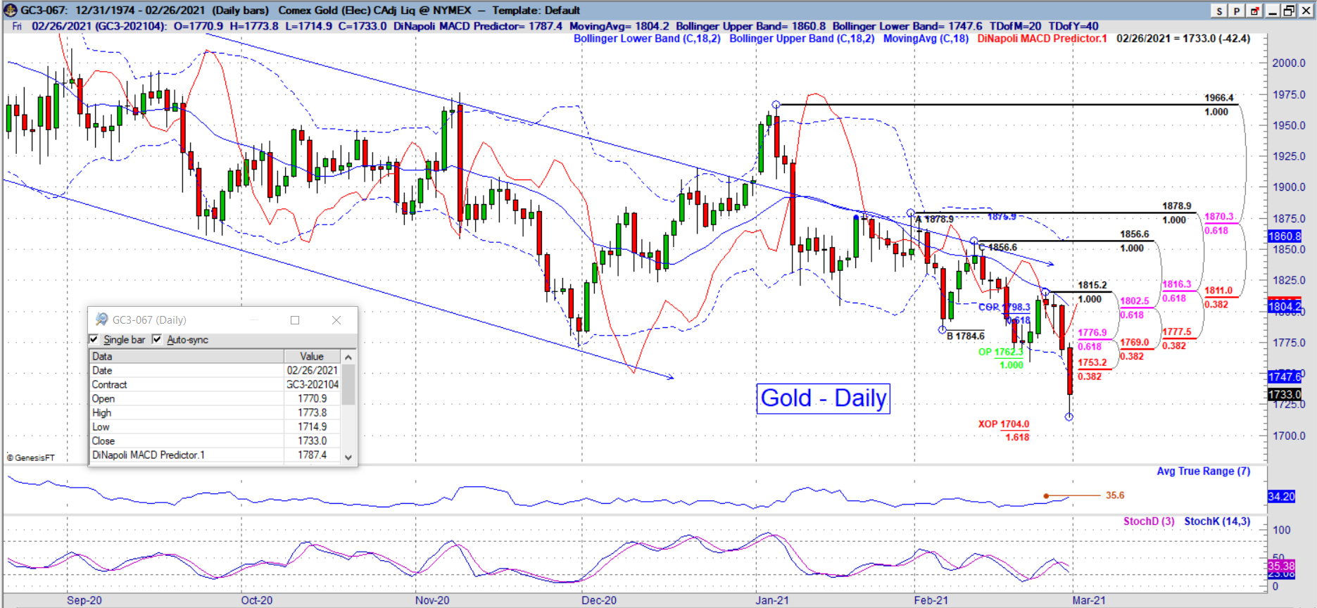1317x608 pixels.
Task: Click the black 1733.0 last price tag
Action: point(1285,395)
